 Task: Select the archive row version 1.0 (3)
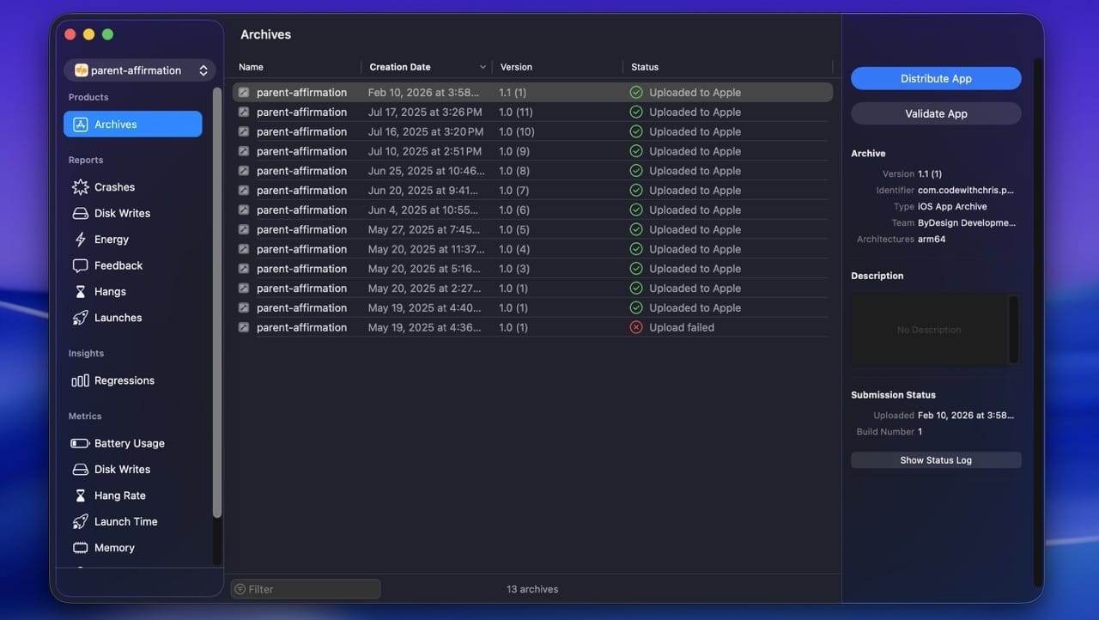click(x=532, y=269)
